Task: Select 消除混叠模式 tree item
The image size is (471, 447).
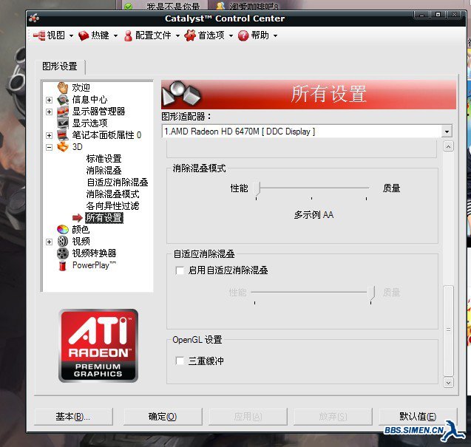Action: pyautogui.click(x=112, y=194)
